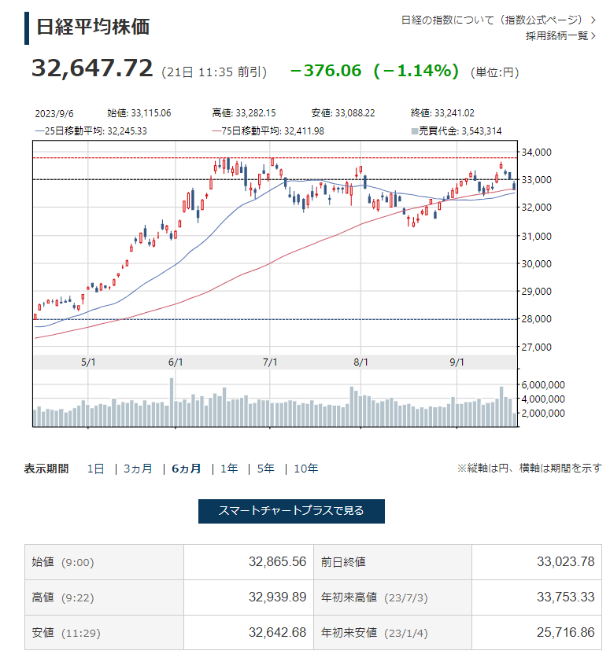Click current price 32,647.72
The image size is (610, 658).
pos(92,68)
